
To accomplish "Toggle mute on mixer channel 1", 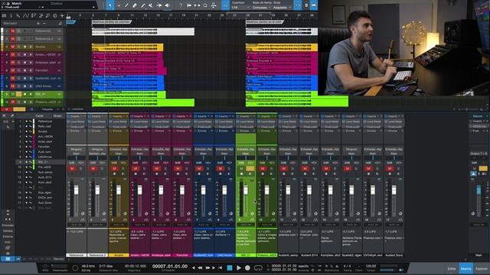I will [x=72, y=169].
